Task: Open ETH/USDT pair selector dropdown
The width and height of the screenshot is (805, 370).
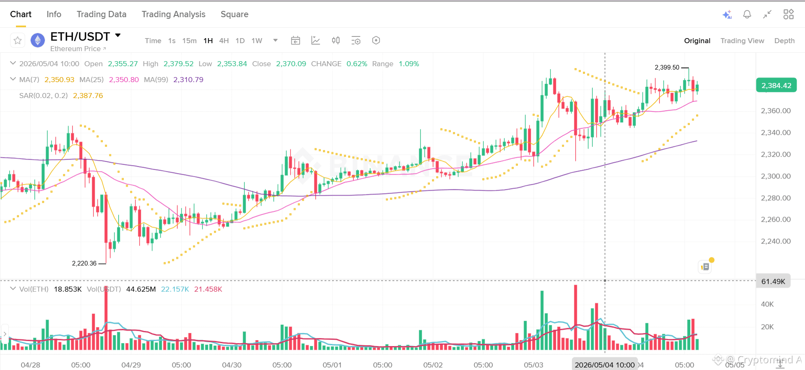Action: [x=118, y=36]
